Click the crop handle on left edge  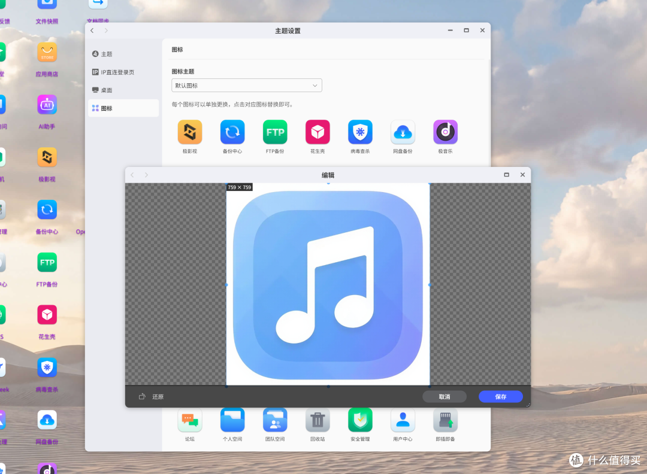tap(226, 285)
